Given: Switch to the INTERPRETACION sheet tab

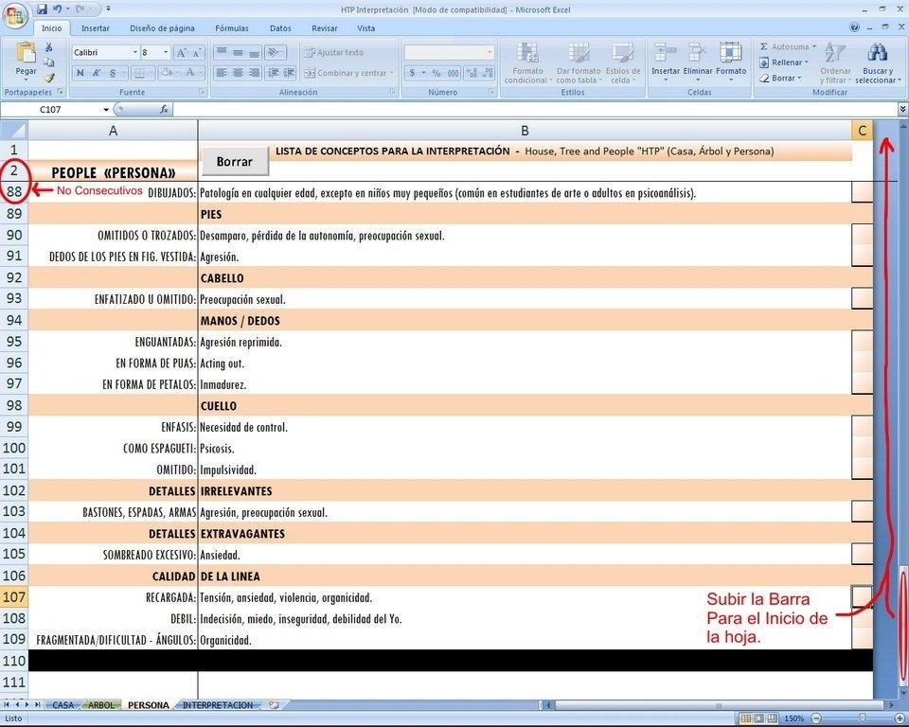Looking at the screenshot, I should coord(218,705).
